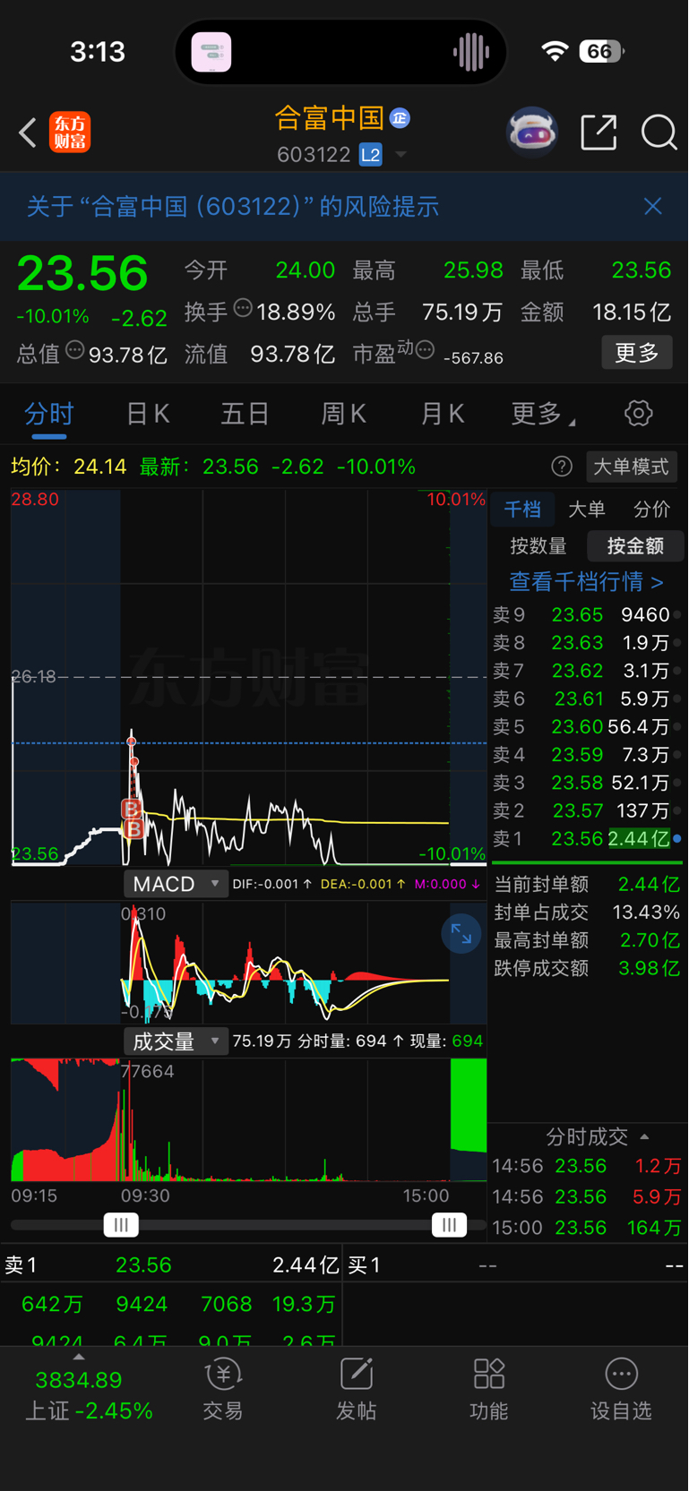The width and height of the screenshot is (689, 1491).
Task: Open the MACD indicator dropdown
Action: tap(176, 884)
